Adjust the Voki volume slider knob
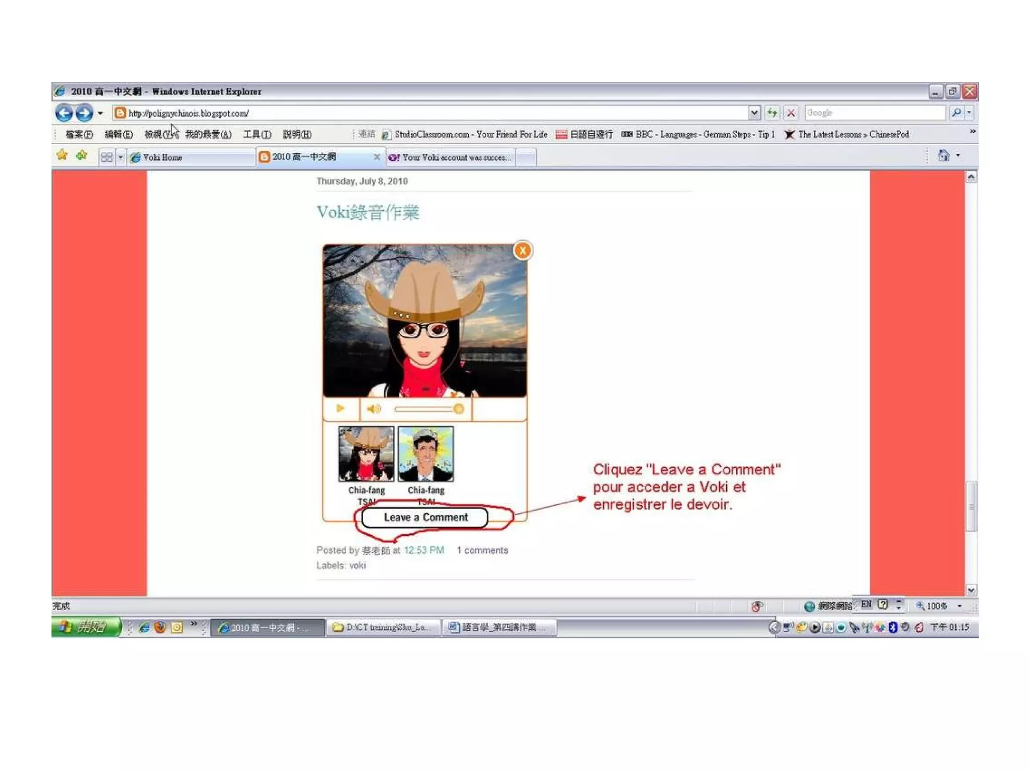The image size is (1030, 772). [x=458, y=409]
